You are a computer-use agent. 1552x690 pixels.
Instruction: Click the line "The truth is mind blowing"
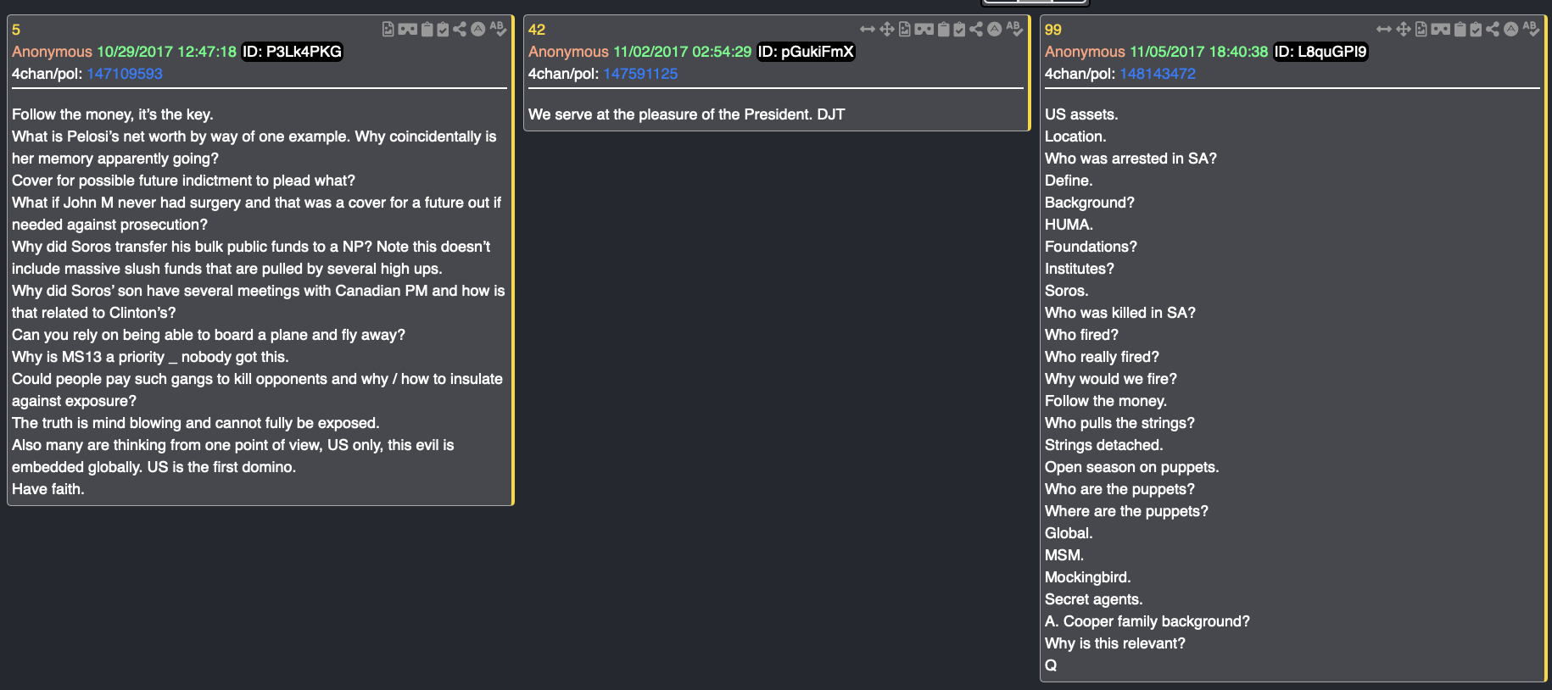(x=196, y=423)
